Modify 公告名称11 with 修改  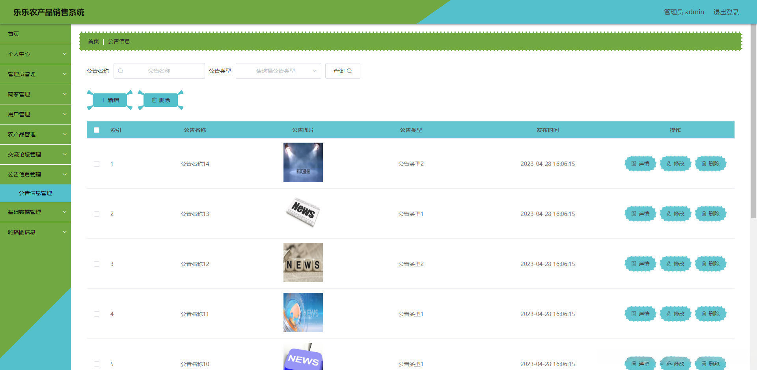tap(675, 314)
